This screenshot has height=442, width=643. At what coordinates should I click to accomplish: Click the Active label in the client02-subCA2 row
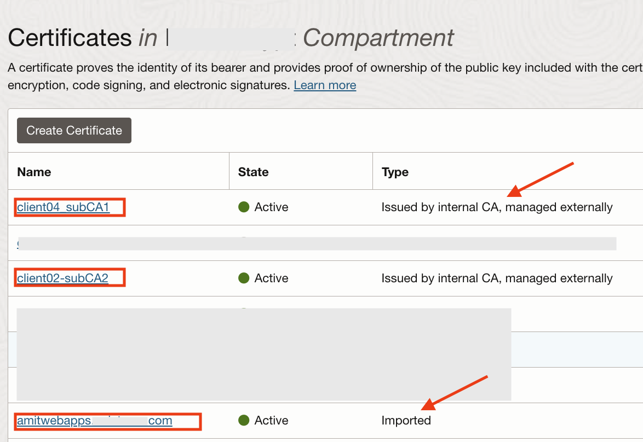(271, 278)
